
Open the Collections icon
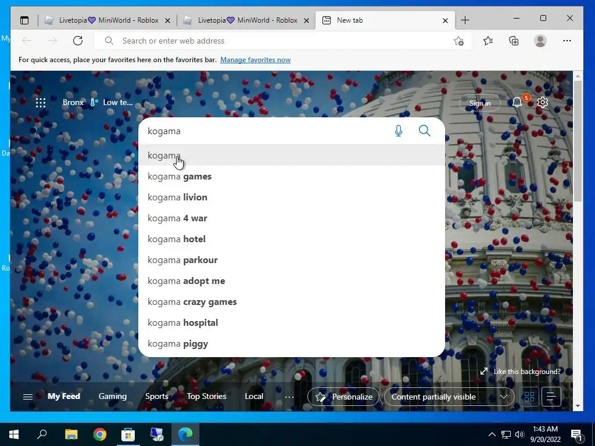tap(514, 41)
